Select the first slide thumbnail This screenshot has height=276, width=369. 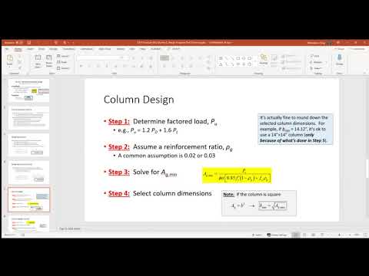28,90
